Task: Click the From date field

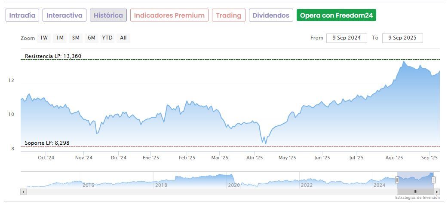Action: [x=347, y=38]
